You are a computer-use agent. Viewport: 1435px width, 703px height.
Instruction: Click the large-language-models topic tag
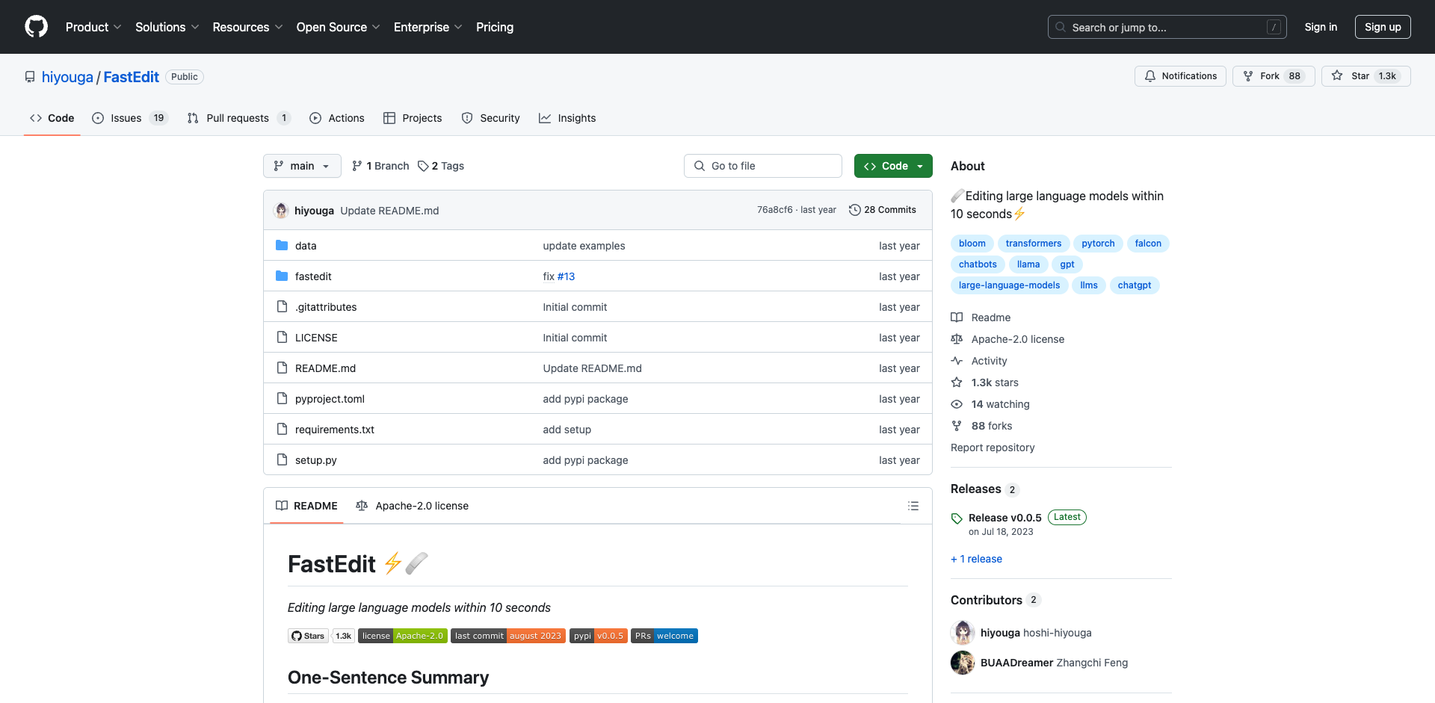pyautogui.click(x=1009, y=285)
